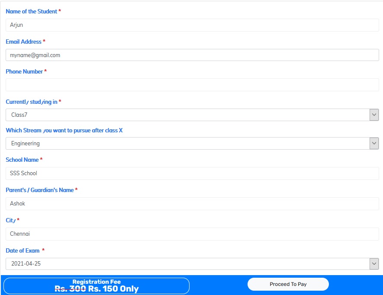Expand the Class7 dropdown arrow

(374, 115)
